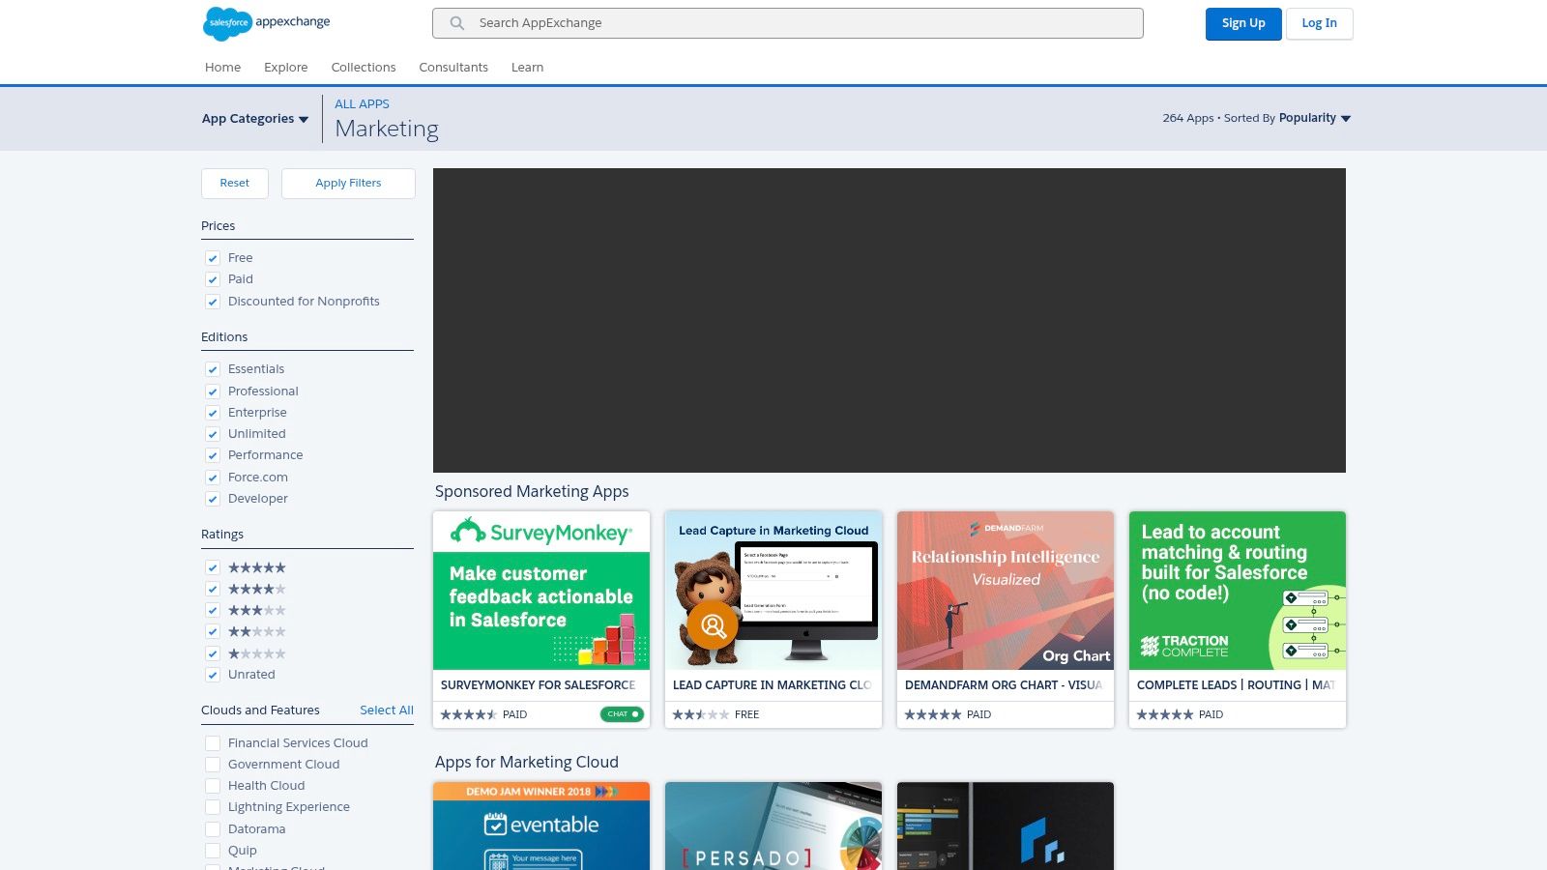
Task: Enable the Health Cloud filter
Action: [213, 786]
